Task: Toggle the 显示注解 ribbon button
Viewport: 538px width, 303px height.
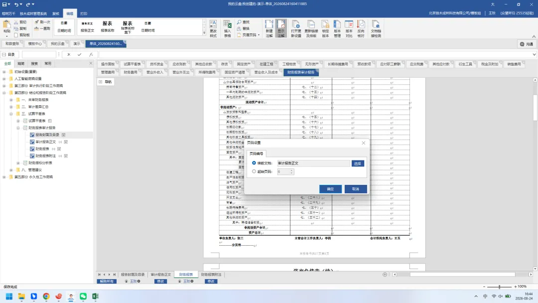Action: point(281,28)
